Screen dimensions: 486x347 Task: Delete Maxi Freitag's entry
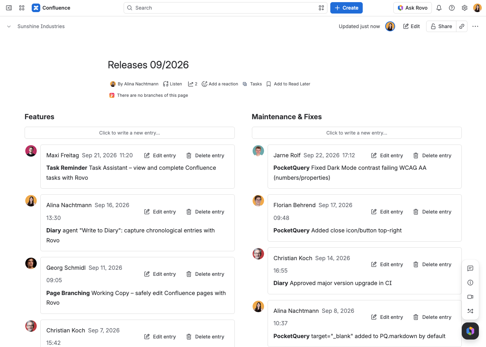[205, 156]
